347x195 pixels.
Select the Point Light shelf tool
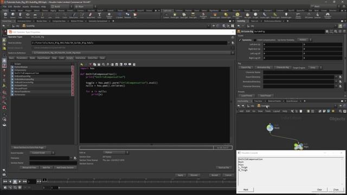tap(175, 15)
